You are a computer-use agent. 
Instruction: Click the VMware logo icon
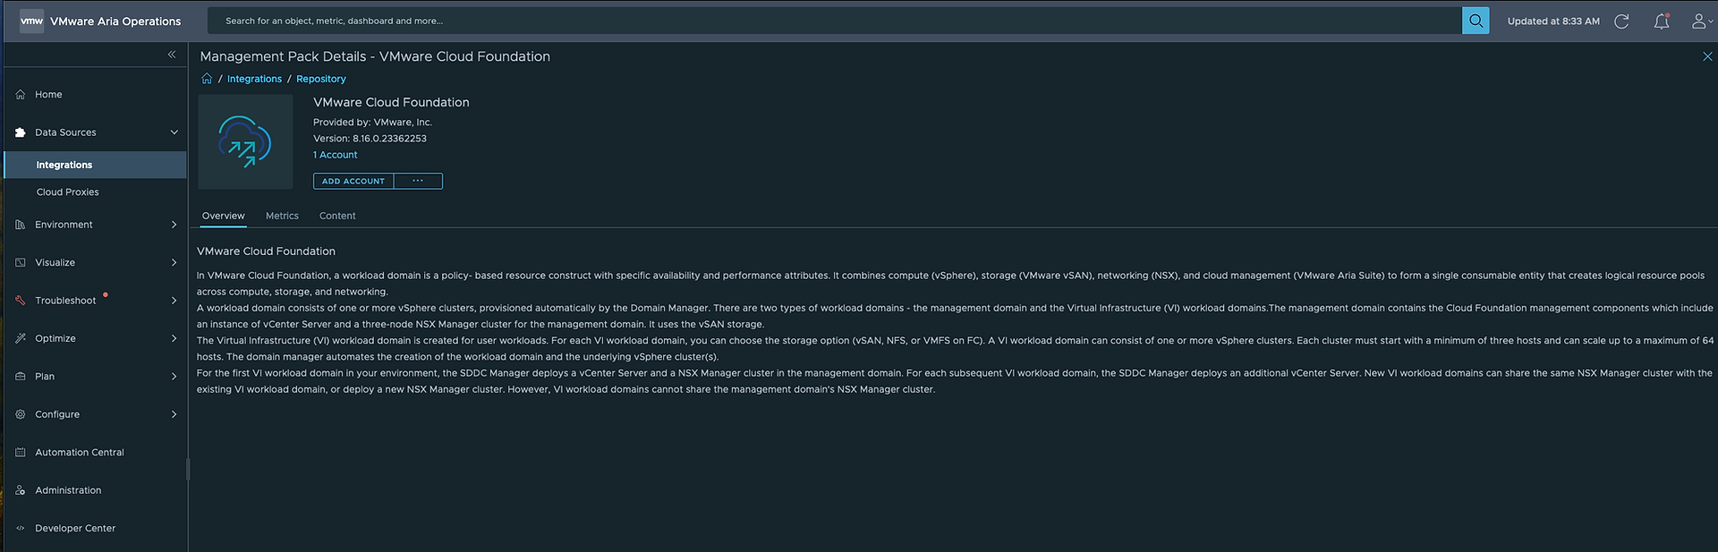31,21
